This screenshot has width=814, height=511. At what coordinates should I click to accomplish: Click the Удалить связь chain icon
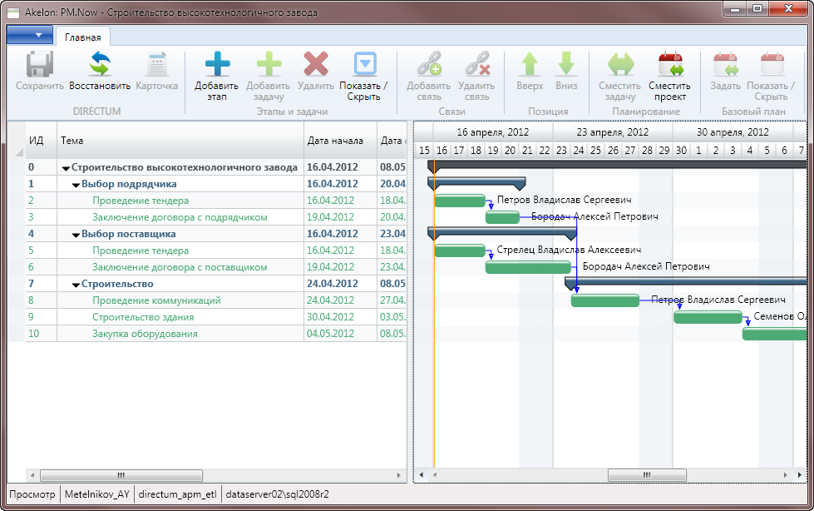pos(477,64)
